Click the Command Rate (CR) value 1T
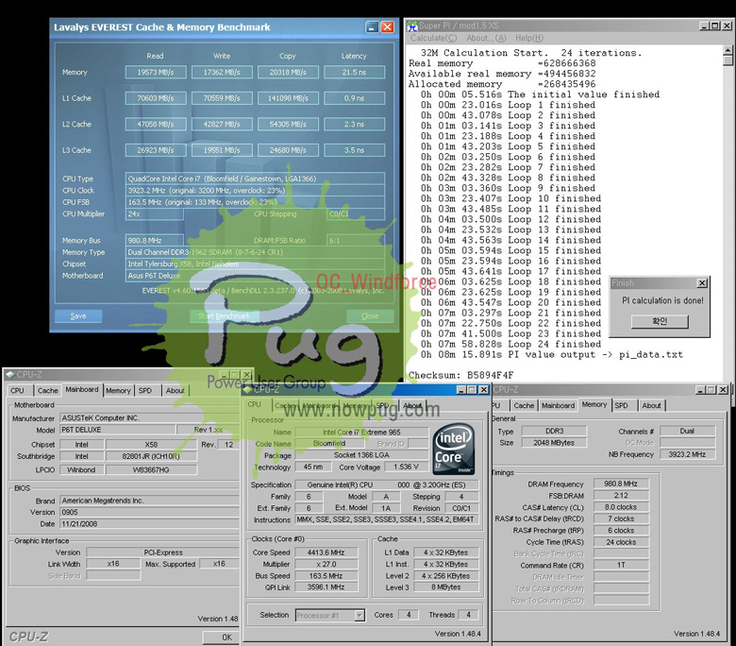The image size is (736, 646). 621,565
